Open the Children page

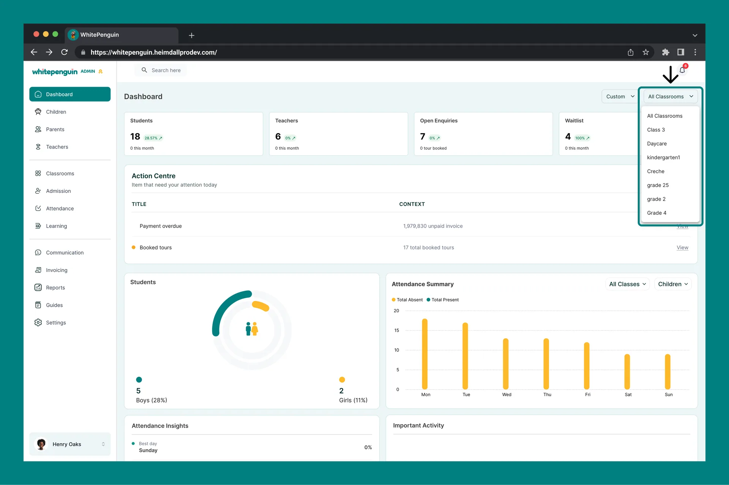[70, 112]
